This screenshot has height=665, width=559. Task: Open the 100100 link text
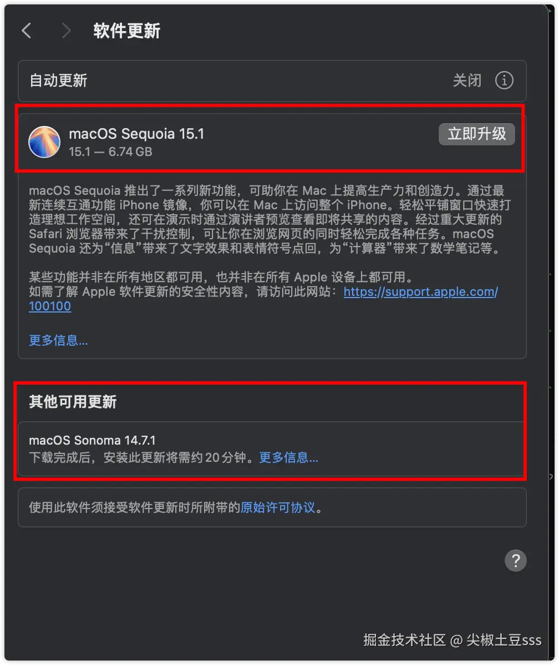pos(49,306)
